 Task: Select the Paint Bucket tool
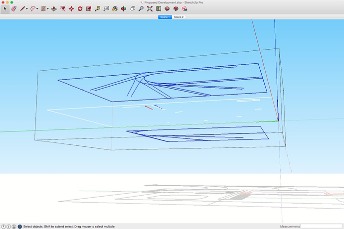click(115, 9)
